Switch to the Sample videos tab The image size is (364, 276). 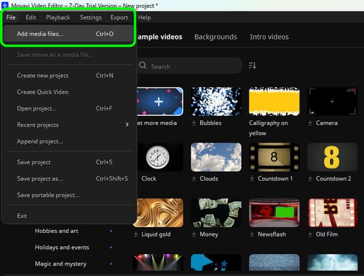pyautogui.click(x=160, y=37)
